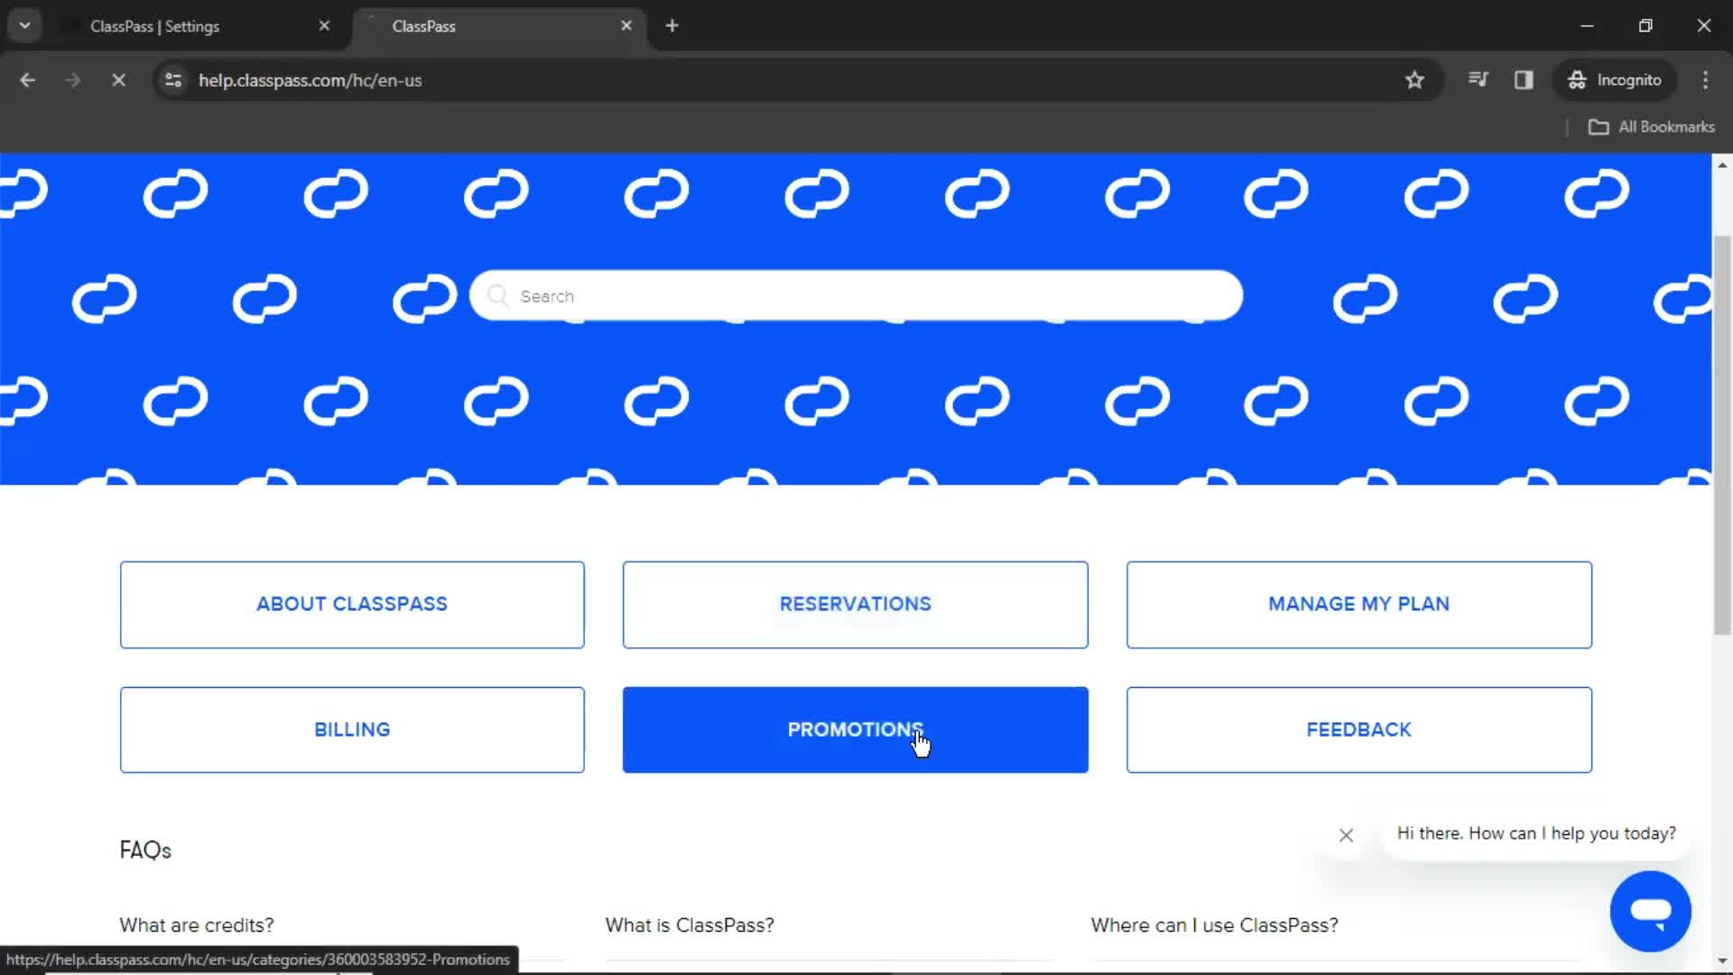Screen dimensions: 1733x975
Task: Open the media control icon in toolbar
Action: coord(1478,80)
